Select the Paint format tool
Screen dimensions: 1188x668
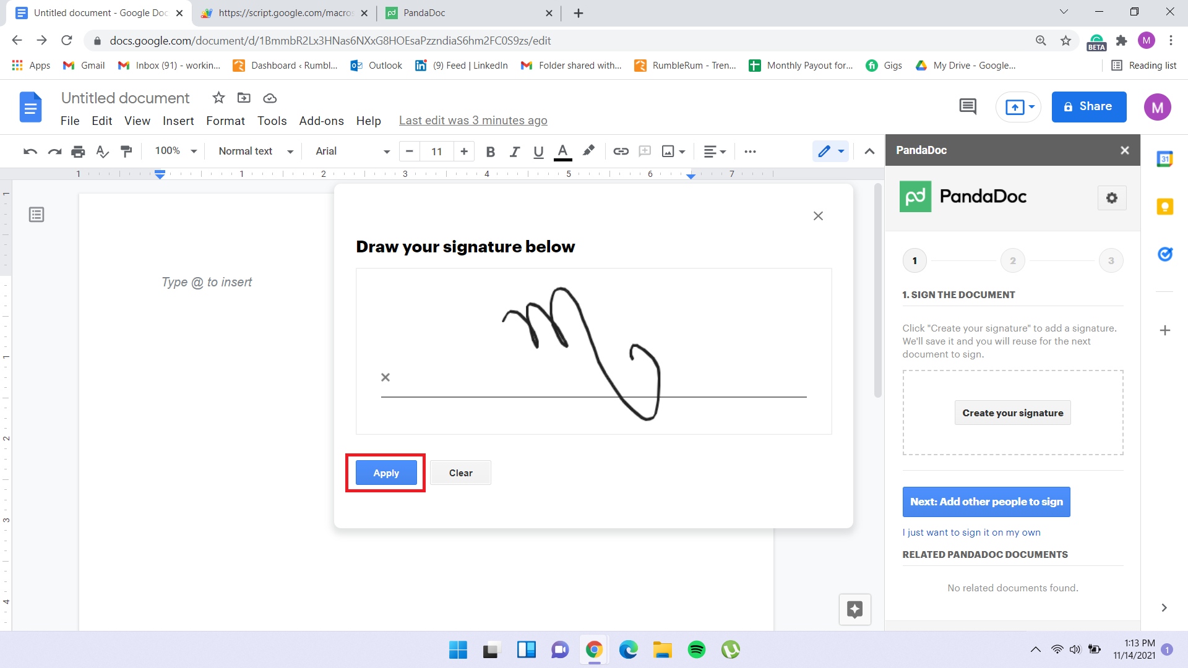[x=126, y=152]
